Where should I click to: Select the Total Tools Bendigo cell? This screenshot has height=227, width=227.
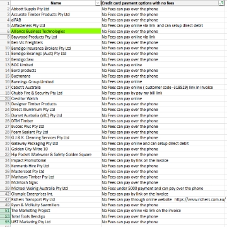coord(55,216)
